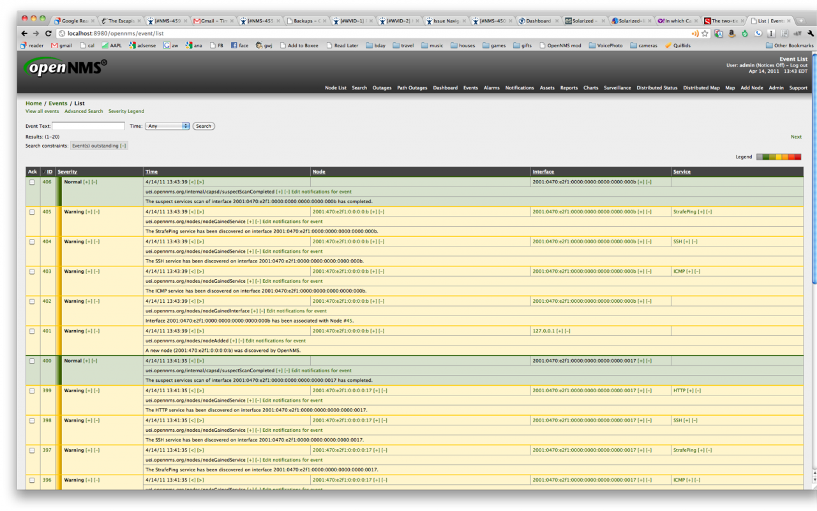Click the OpenNMS logo
Image resolution: width=817 pixels, height=511 pixels.
(x=65, y=67)
